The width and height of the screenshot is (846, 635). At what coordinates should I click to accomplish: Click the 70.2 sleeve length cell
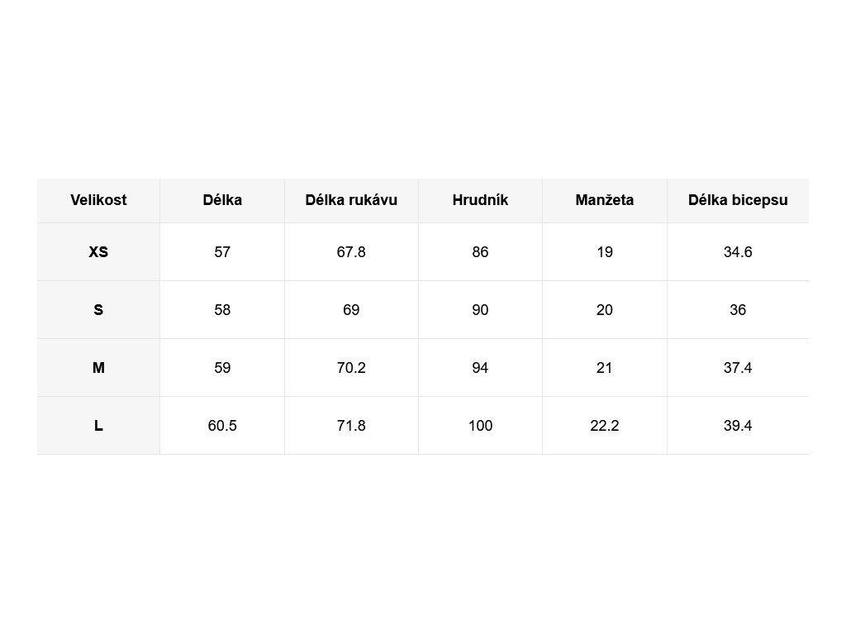click(x=351, y=368)
